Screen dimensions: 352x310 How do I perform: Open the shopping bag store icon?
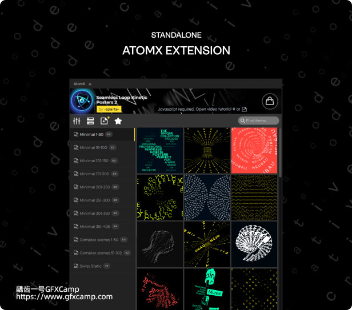(x=270, y=101)
